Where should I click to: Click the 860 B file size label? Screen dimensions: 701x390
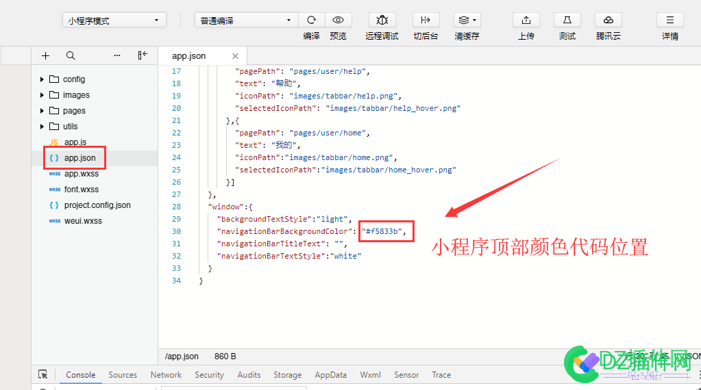pos(225,356)
